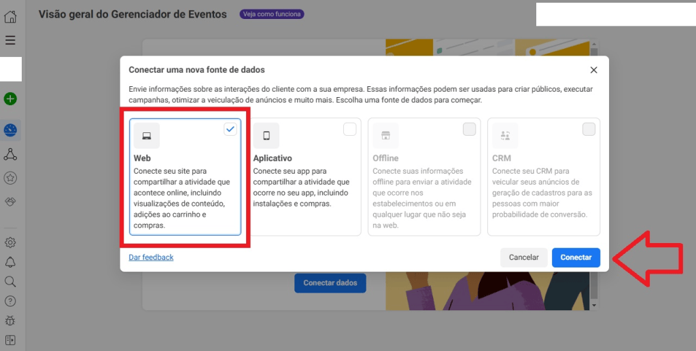Open the settings gear in sidebar

(10, 242)
